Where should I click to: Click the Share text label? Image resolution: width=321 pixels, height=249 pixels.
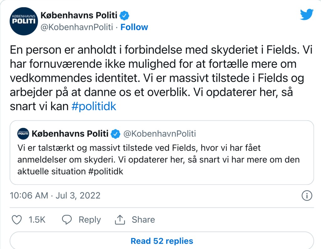(x=143, y=220)
